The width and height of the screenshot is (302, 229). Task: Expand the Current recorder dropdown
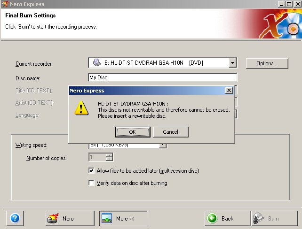232,63
